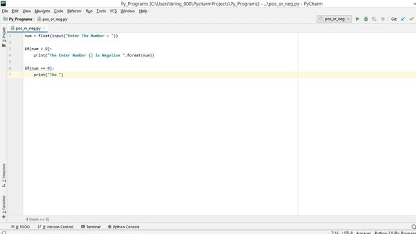The width and height of the screenshot is (416, 234).
Task: Update project with the blue Git arrow
Action: (403, 19)
